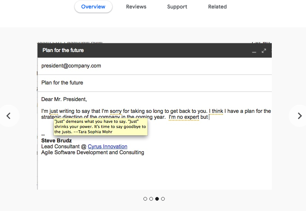Viewport: 306px width, 211px height.
Task: Select the second carousel dot
Action: (x=151, y=199)
